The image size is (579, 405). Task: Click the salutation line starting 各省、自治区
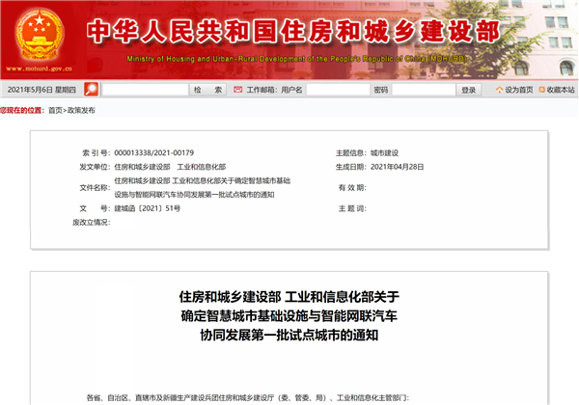tap(248, 397)
